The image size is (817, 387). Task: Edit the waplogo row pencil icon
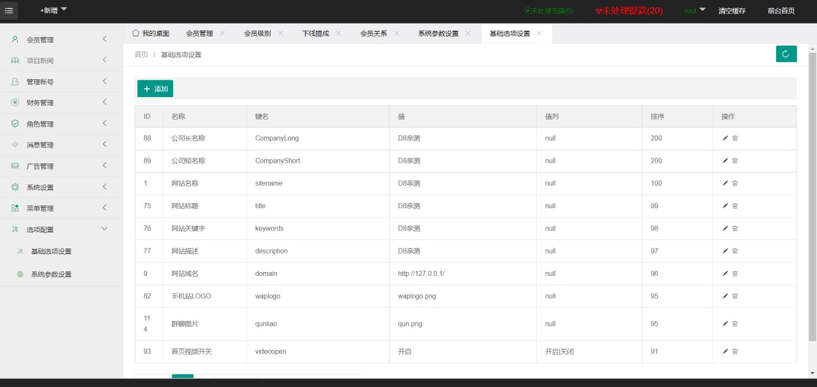(725, 296)
